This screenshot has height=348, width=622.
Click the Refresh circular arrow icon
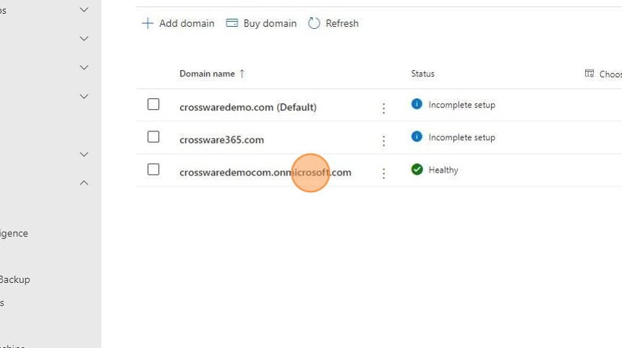(x=314, y=23)
